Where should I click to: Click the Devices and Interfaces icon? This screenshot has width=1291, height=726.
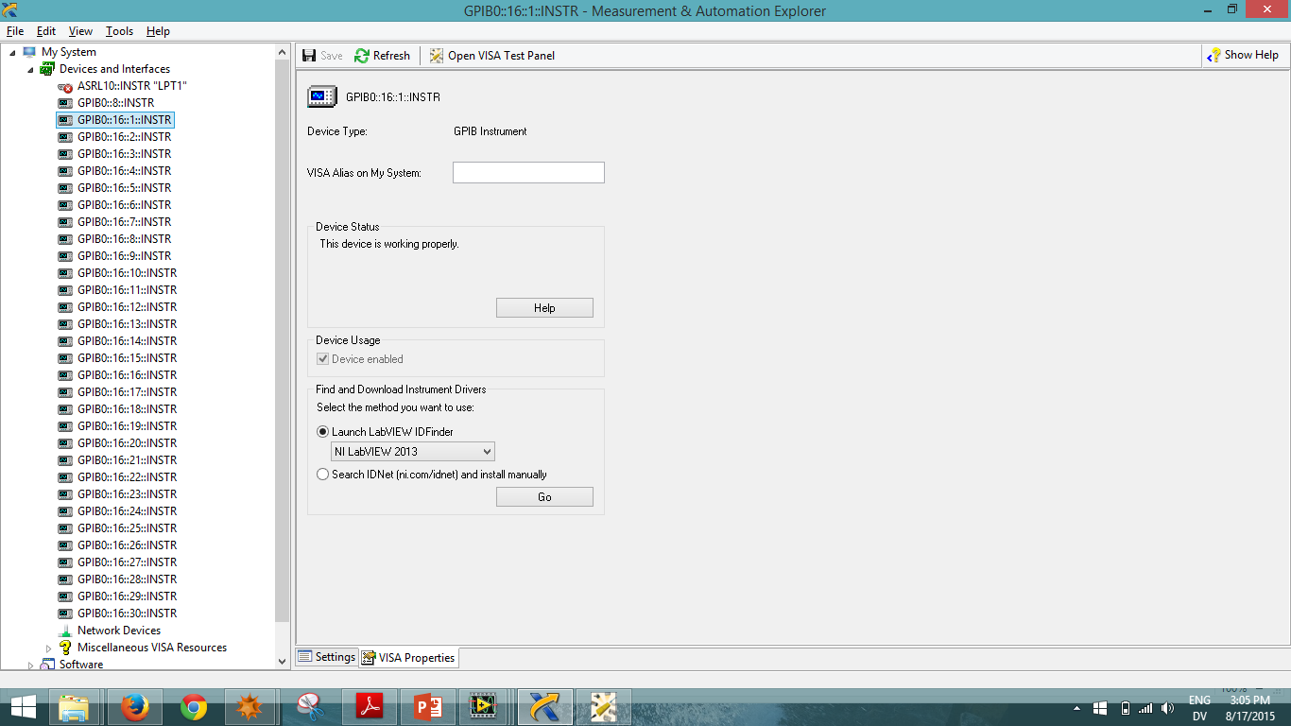46,69
